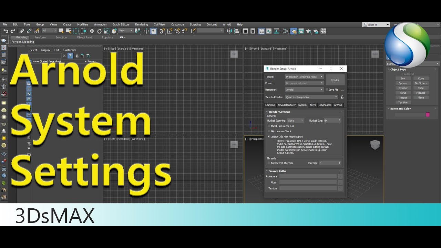441x248 pixels.
Task: Create a GeoSphere primitive
Action: 421,83
